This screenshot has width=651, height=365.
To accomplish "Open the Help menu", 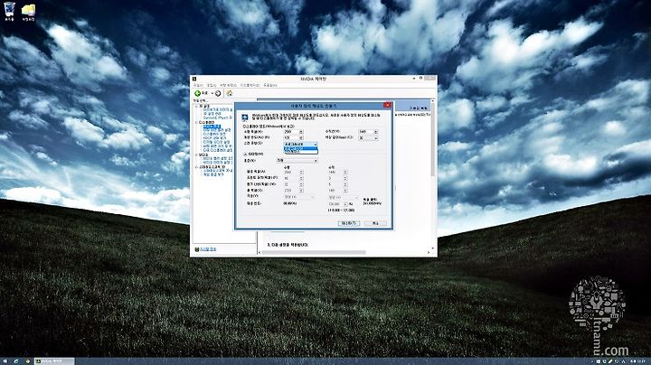I will [269, 85].
